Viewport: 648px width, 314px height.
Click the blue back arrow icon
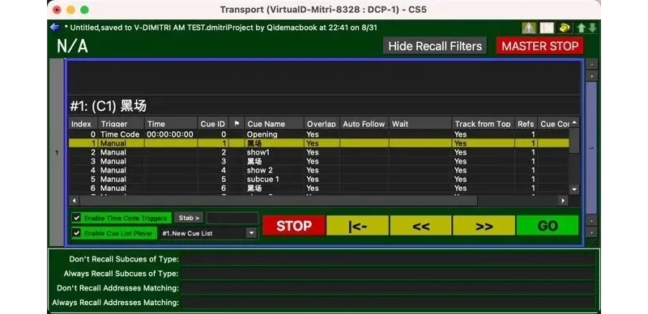pyautogui.click(x=55, y=28)
